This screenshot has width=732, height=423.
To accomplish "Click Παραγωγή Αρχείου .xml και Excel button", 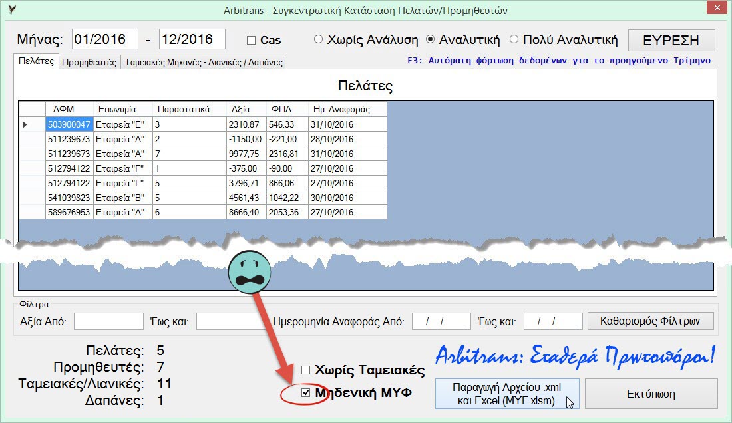I will (x=507, y=394).
